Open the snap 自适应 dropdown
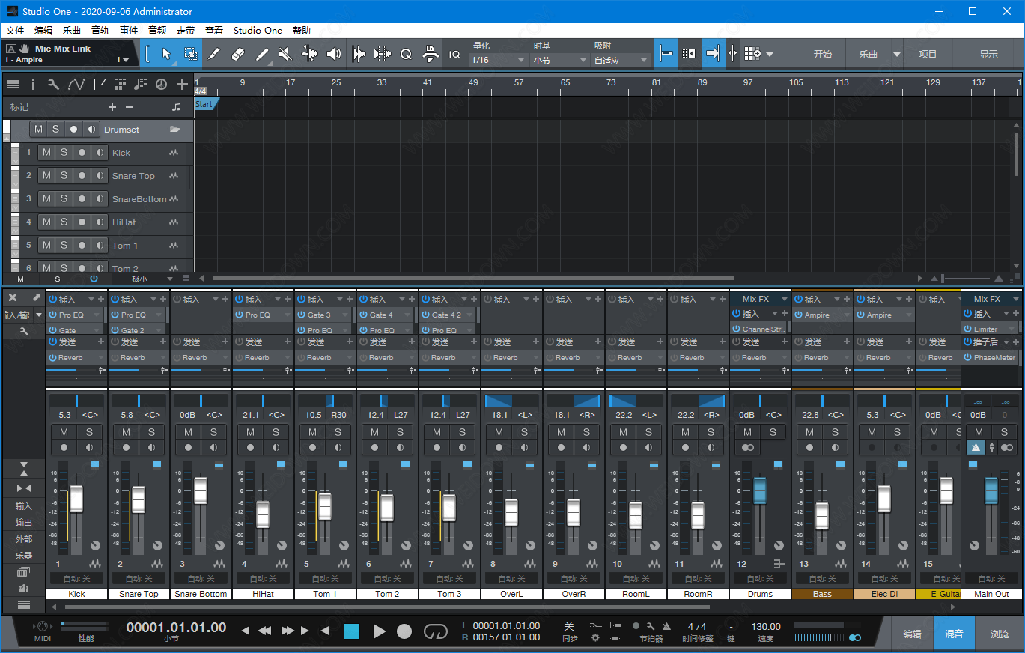The image size is (1025, 653). 621,60
